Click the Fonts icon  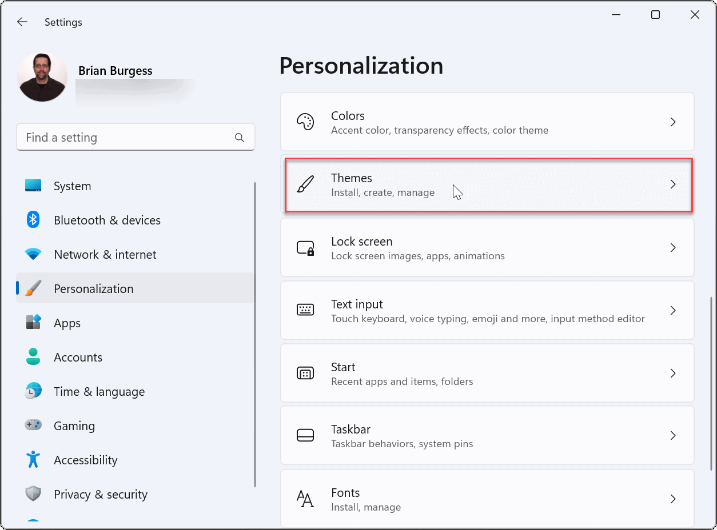tap(305, 498)
